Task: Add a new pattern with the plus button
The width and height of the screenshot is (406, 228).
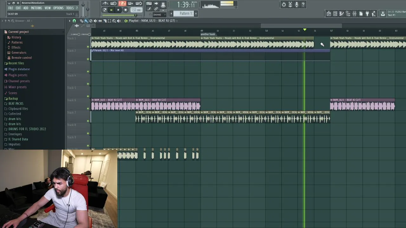Action: 196,14
